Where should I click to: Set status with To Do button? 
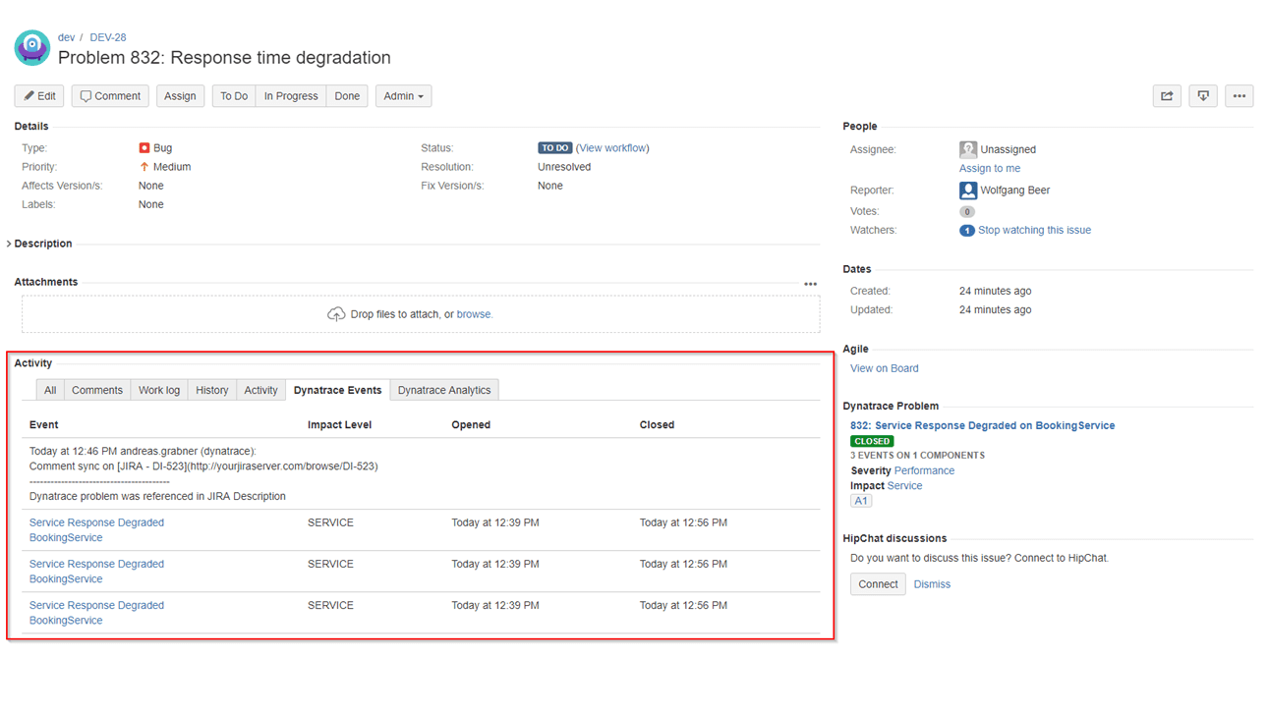pos(234,96)
